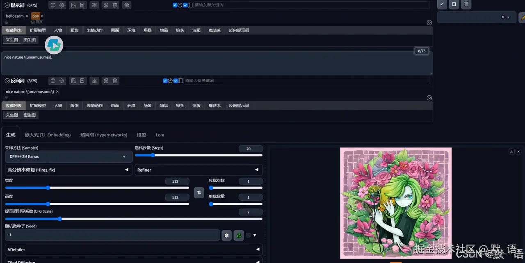
Task: Select 服饰 category in the 反向词 keyword bar
Action: (x=74, y=106)
